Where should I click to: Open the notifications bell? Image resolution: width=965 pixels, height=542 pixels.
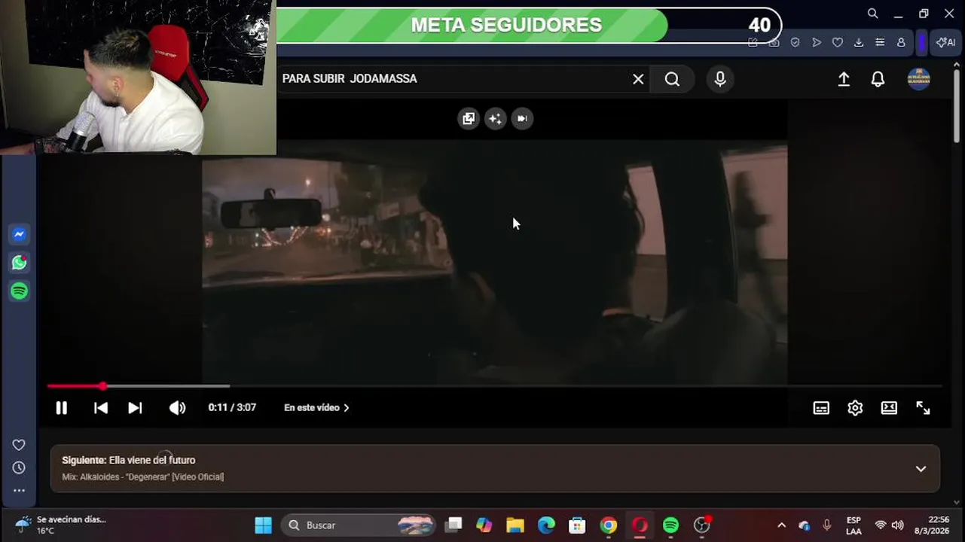pyautogui.click(x=878, y=79)
